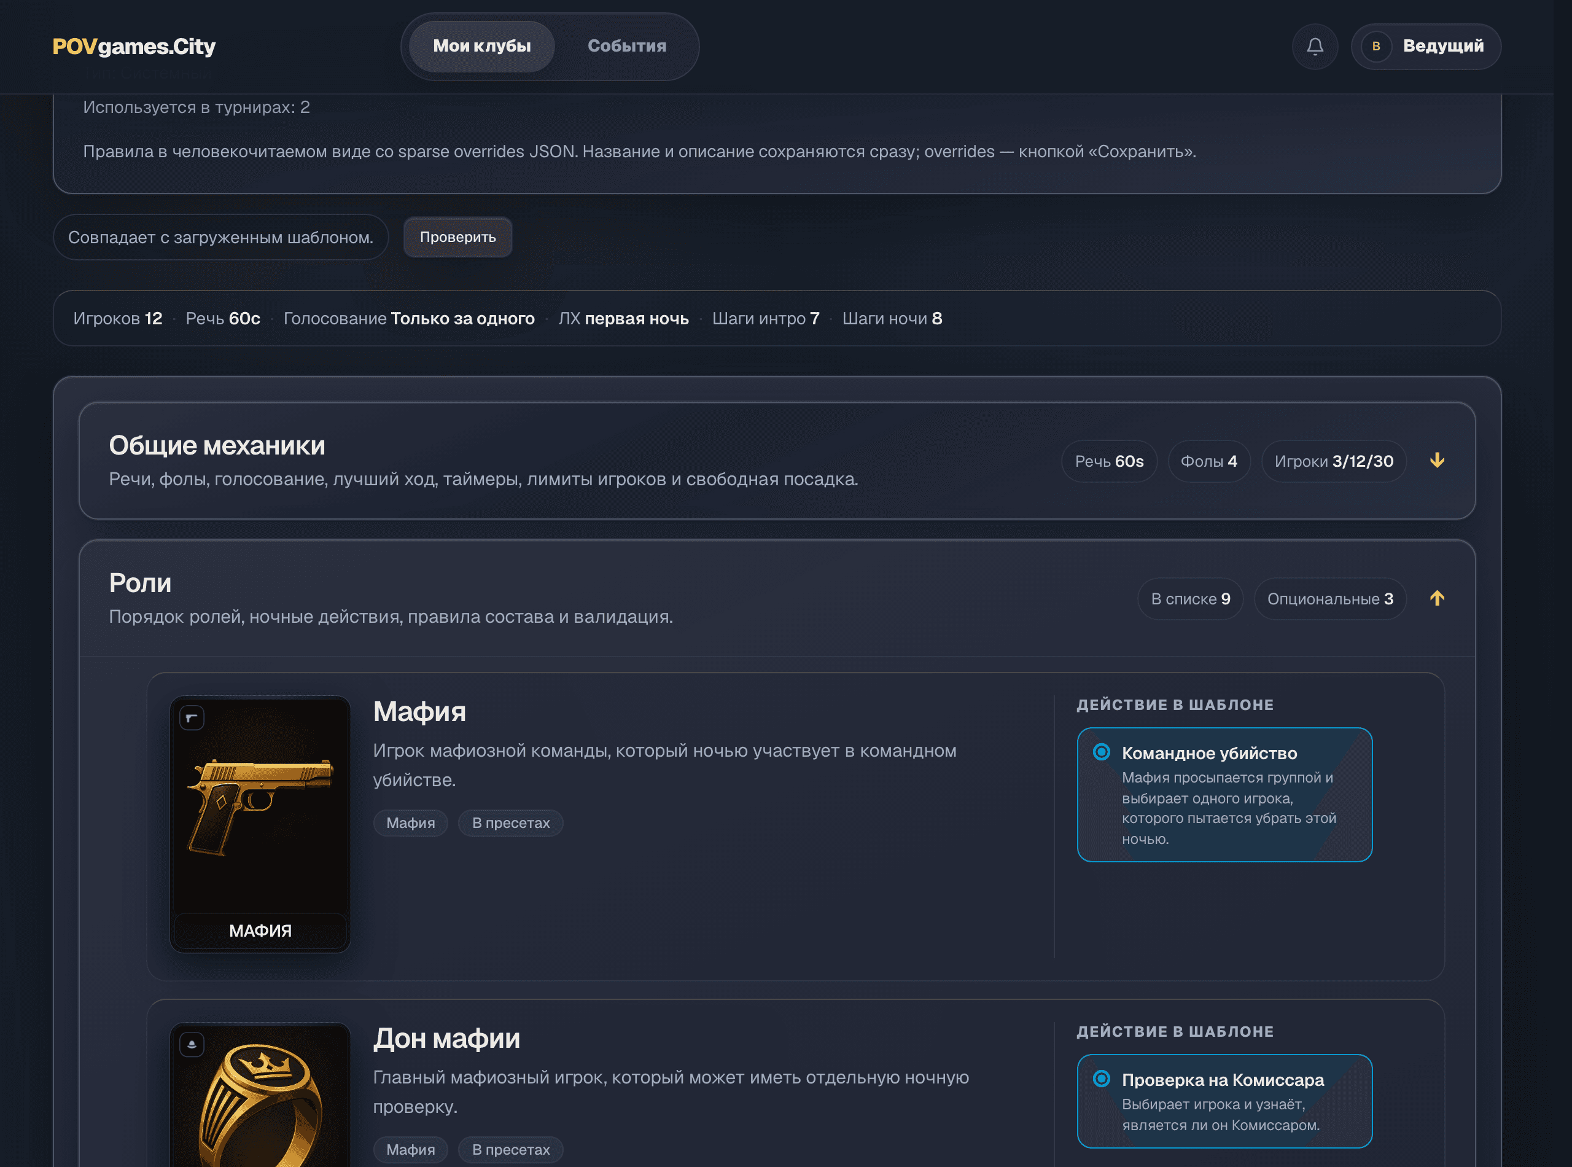The width and height of the screenshot is (1572, 1167).
Task: Click the В пресетах tag under Мафия
Action: (510, 823)
